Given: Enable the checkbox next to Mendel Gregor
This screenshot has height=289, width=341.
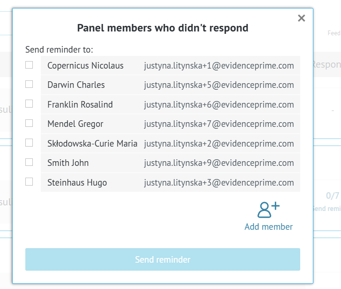Looking at the screenshot, I should tap(29, 123).
